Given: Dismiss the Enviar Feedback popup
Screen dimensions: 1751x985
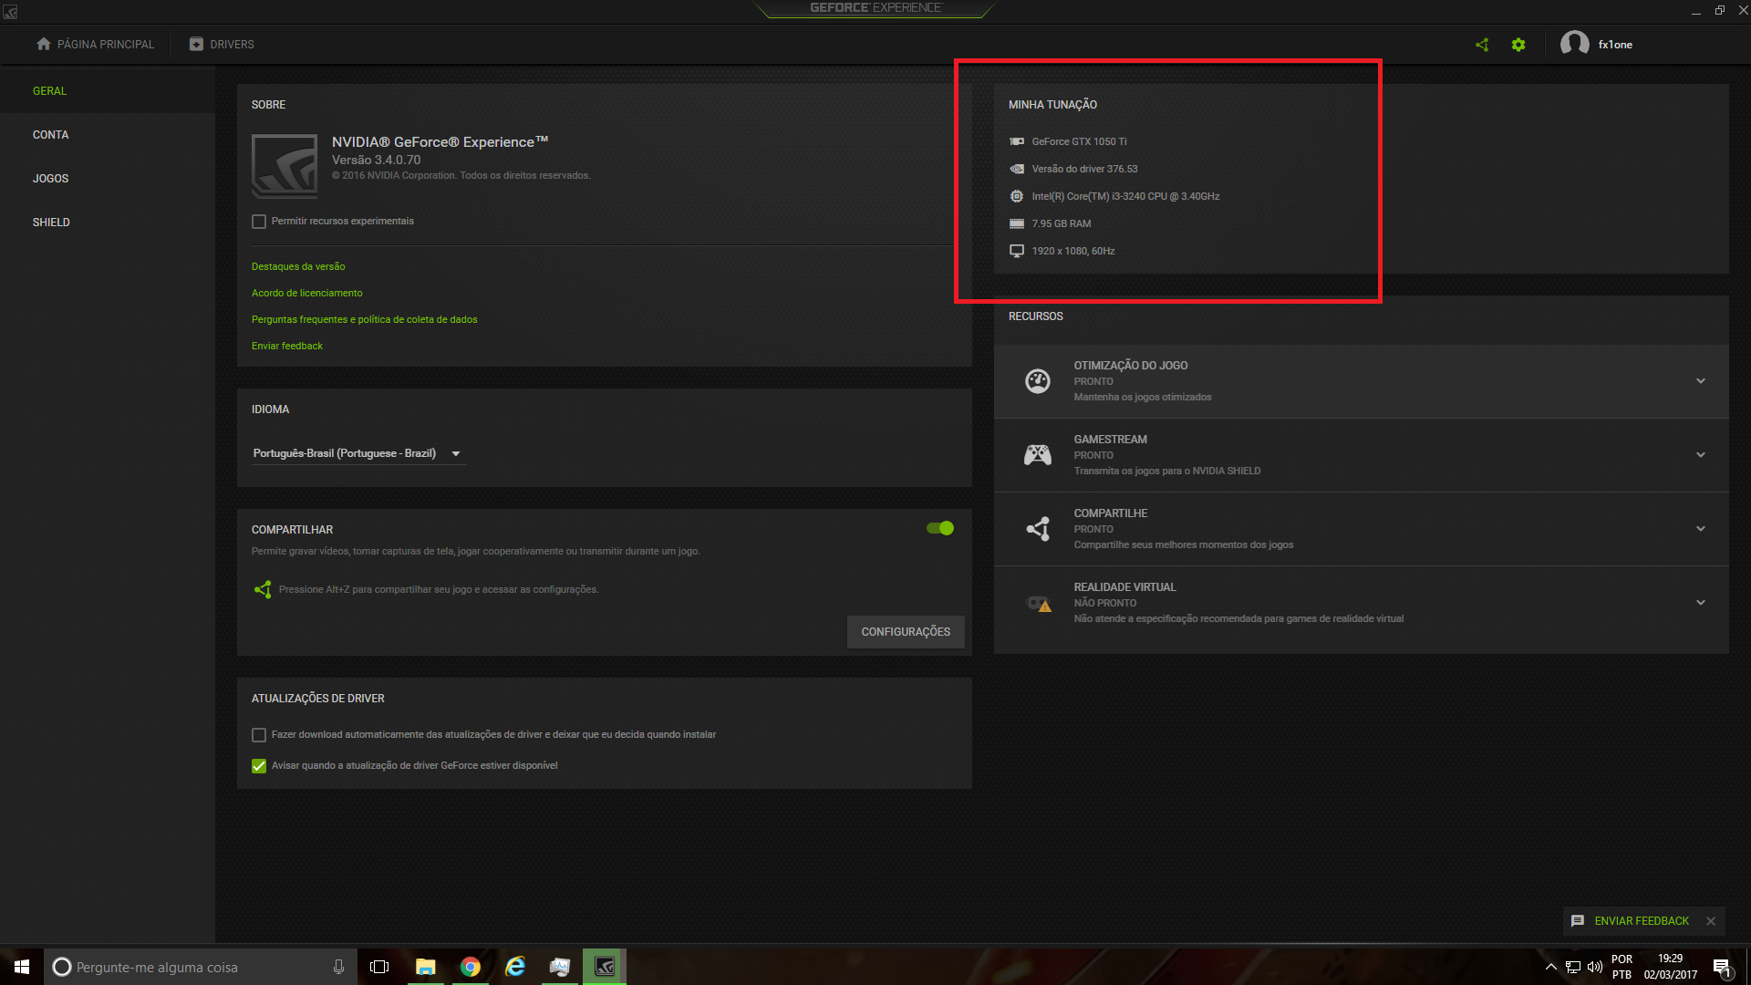Looking at the screenshot, I should pyautogui.click(x=1711, y=921).
